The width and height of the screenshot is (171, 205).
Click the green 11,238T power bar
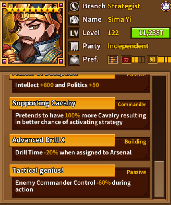point(150,33)
